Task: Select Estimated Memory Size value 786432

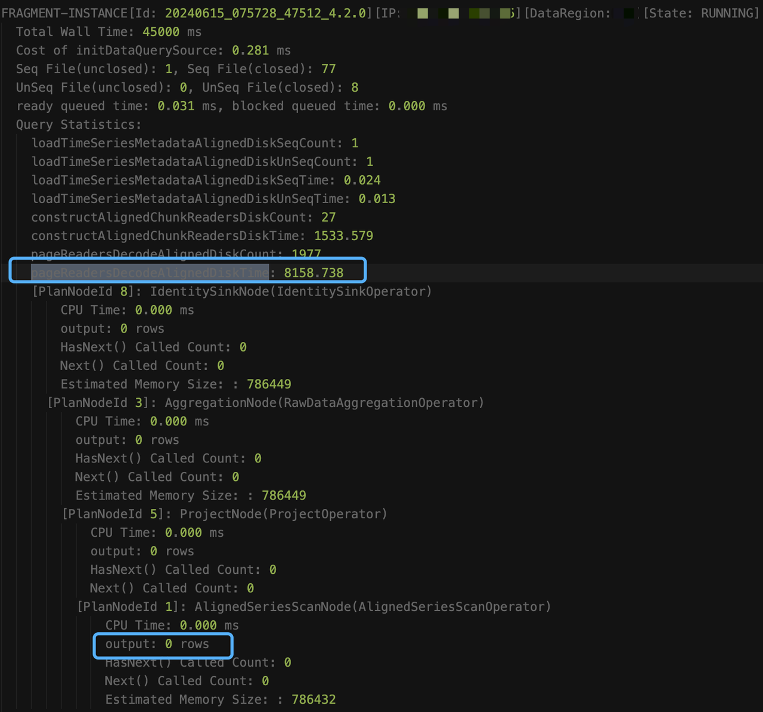Action: 314,699
